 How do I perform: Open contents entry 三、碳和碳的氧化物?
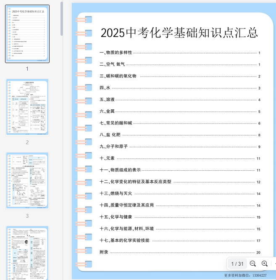[x=118, y=76]
